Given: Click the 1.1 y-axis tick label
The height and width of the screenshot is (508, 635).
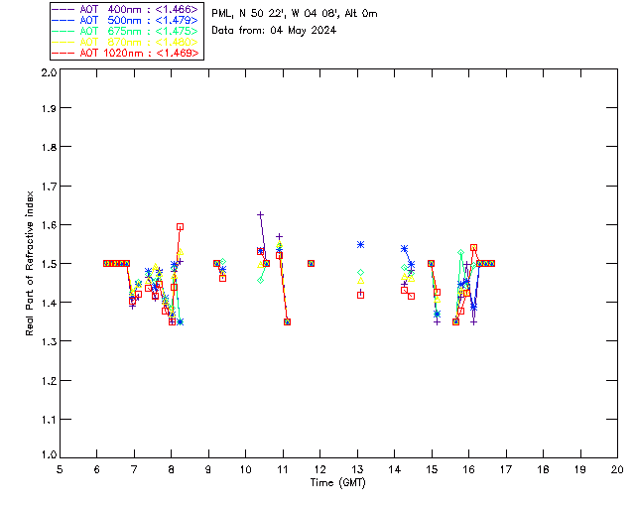Looking at the screenshot, I should coord(49,420).
